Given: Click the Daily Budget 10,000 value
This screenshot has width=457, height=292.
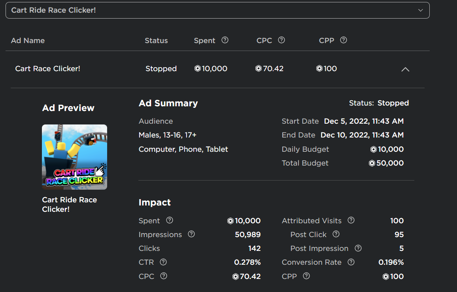Looking at the screenshot, I should (x=387, y=149).
